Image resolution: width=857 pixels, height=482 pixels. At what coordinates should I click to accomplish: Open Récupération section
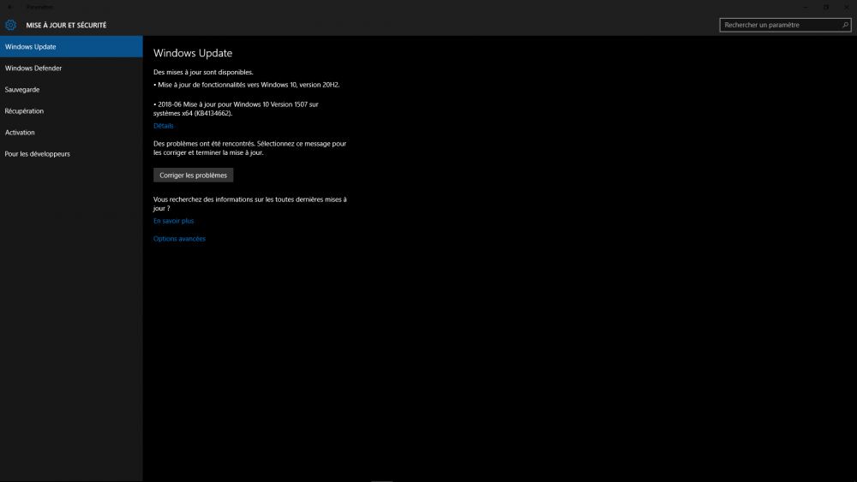click(71, 110)
